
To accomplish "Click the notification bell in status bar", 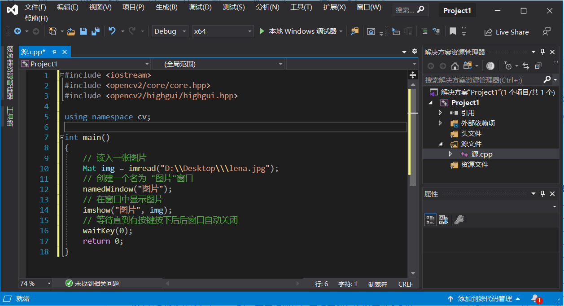I will 535,298.
